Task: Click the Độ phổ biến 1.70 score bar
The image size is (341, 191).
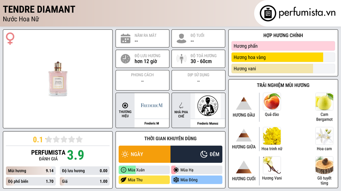Action: point(31,181)
